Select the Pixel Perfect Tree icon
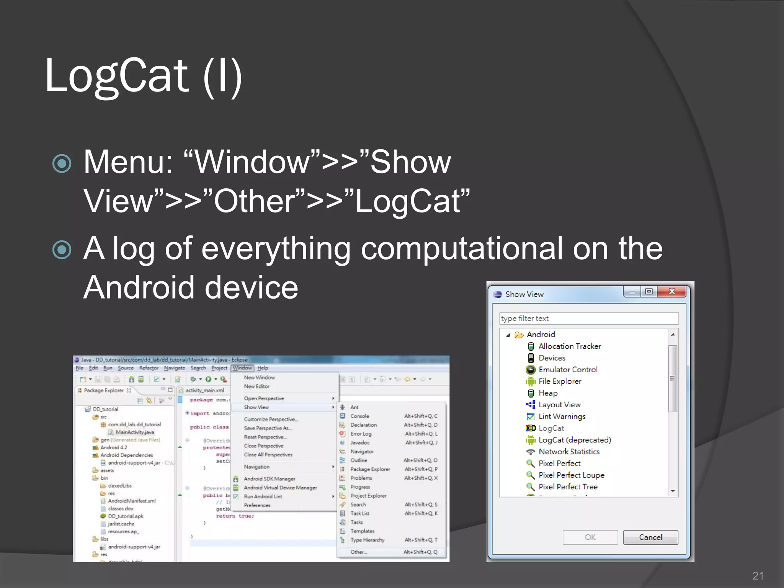Image resolution: width=784 pixels, height=588 pixels. click(x=531, y=487)
